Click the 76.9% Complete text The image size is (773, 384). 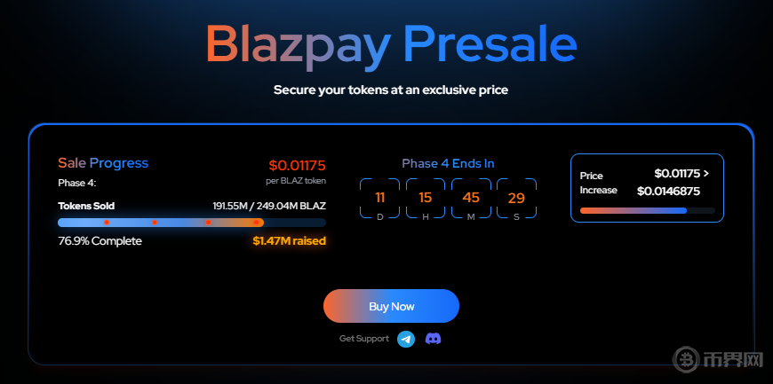100,240
